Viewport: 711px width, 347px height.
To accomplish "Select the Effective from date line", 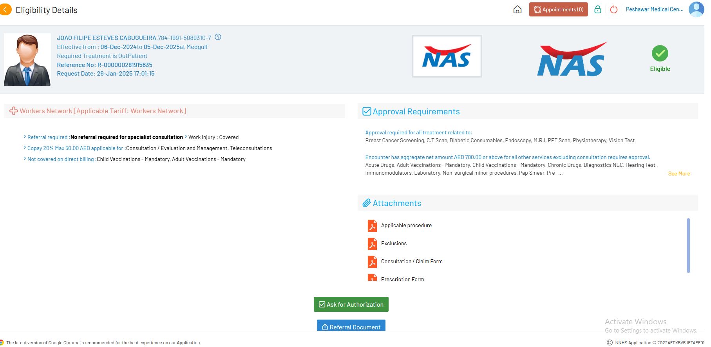I will tap(132, 47).
